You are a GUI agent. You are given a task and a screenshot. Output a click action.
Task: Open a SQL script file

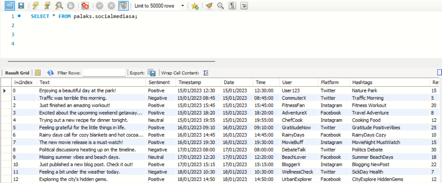pyautogui.click(x=10, y=6)
